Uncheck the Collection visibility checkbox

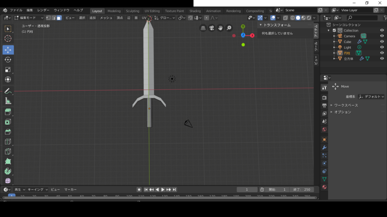click(334, 31)
